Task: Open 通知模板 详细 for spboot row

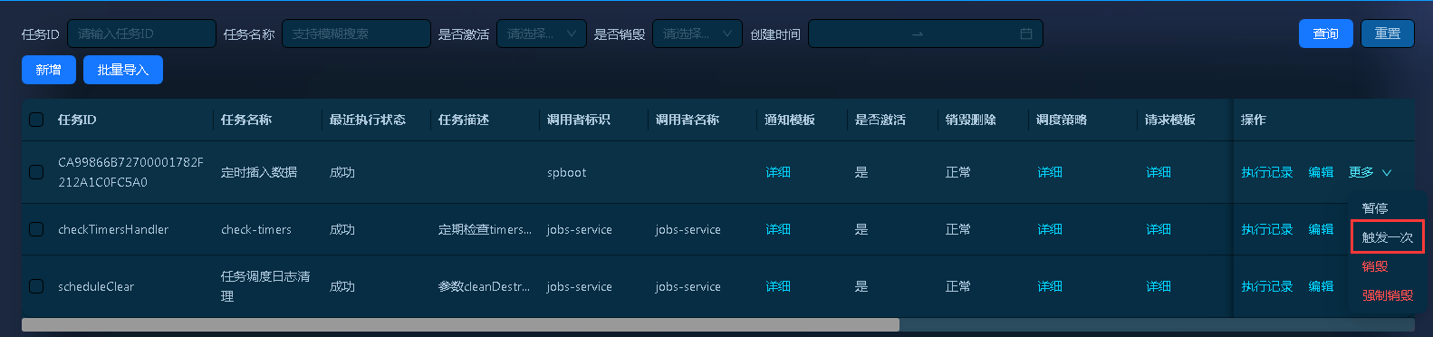Action: (x=778, y=172)
